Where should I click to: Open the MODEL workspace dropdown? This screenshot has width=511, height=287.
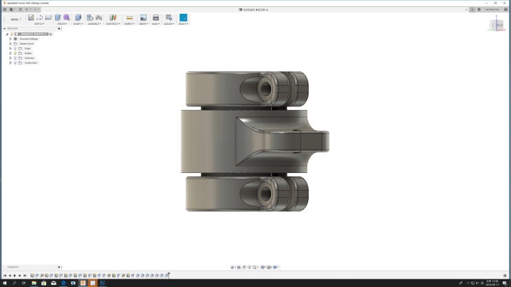[16, 19]
